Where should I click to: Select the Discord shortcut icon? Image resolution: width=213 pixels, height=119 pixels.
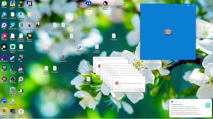point(13,36)
